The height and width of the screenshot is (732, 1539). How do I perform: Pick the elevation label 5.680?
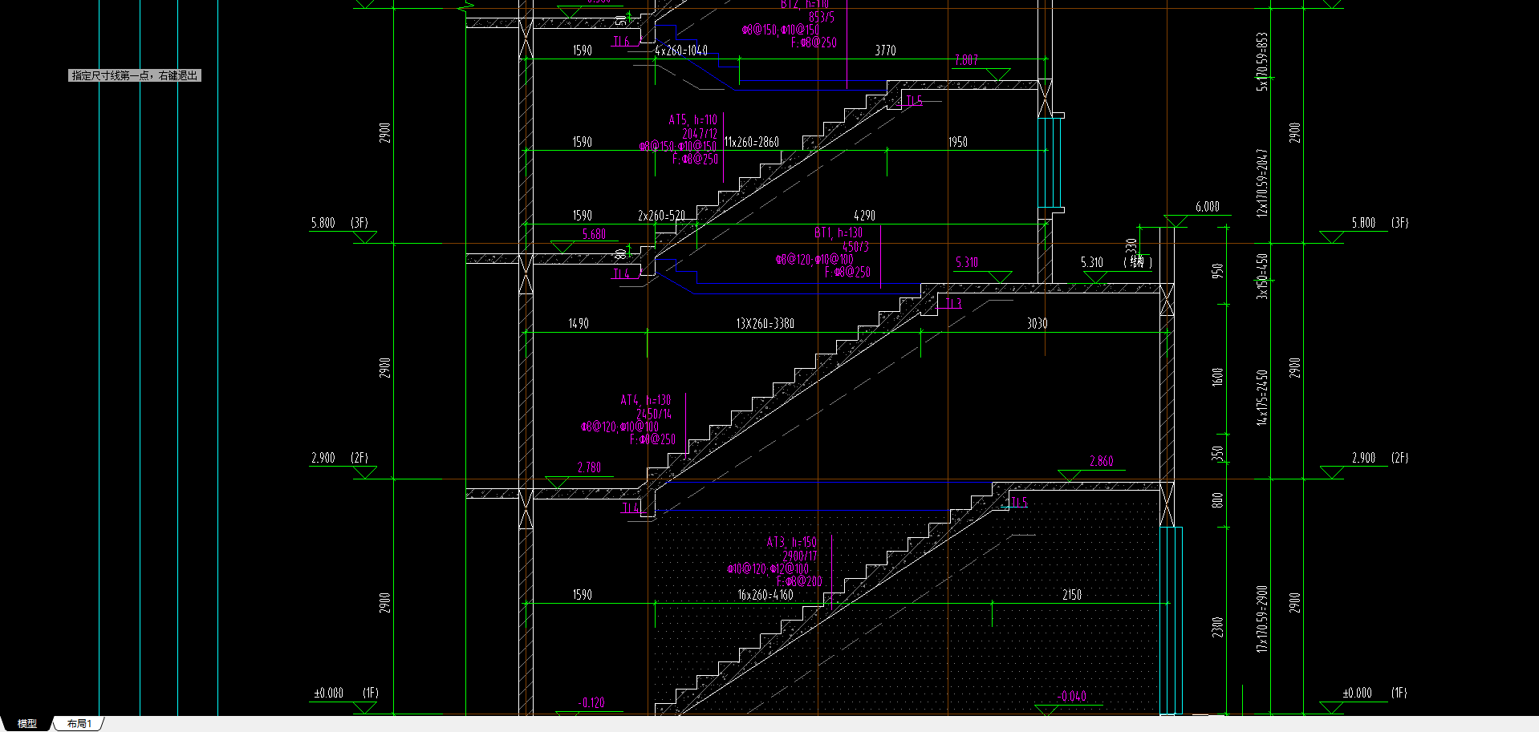click(x=594, y=234)
